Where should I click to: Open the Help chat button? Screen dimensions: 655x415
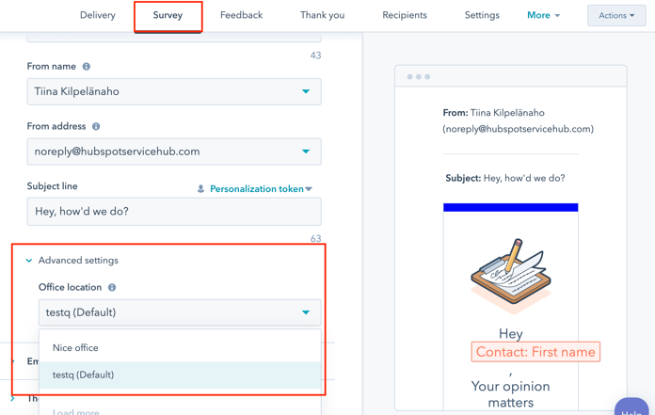coord(631,407)
